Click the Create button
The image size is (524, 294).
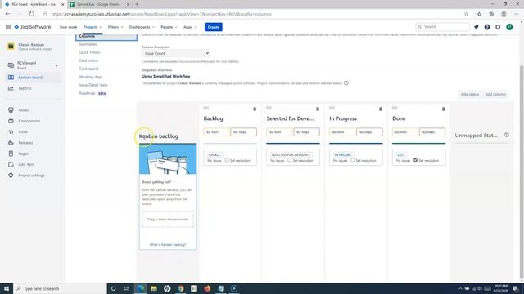click(213, 27)
